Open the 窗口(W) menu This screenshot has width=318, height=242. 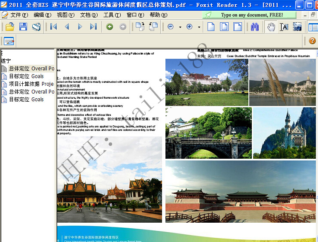tap(135, 15)
